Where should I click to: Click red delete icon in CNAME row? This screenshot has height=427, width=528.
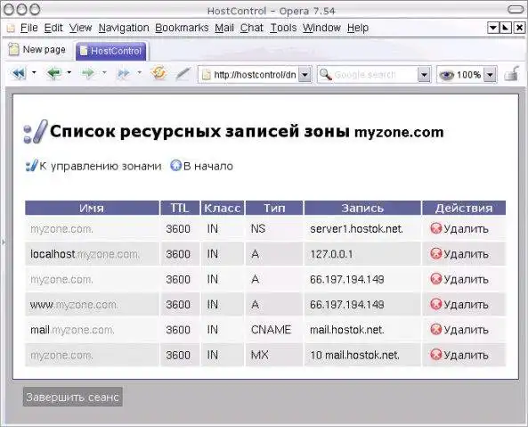pos(435,329)
